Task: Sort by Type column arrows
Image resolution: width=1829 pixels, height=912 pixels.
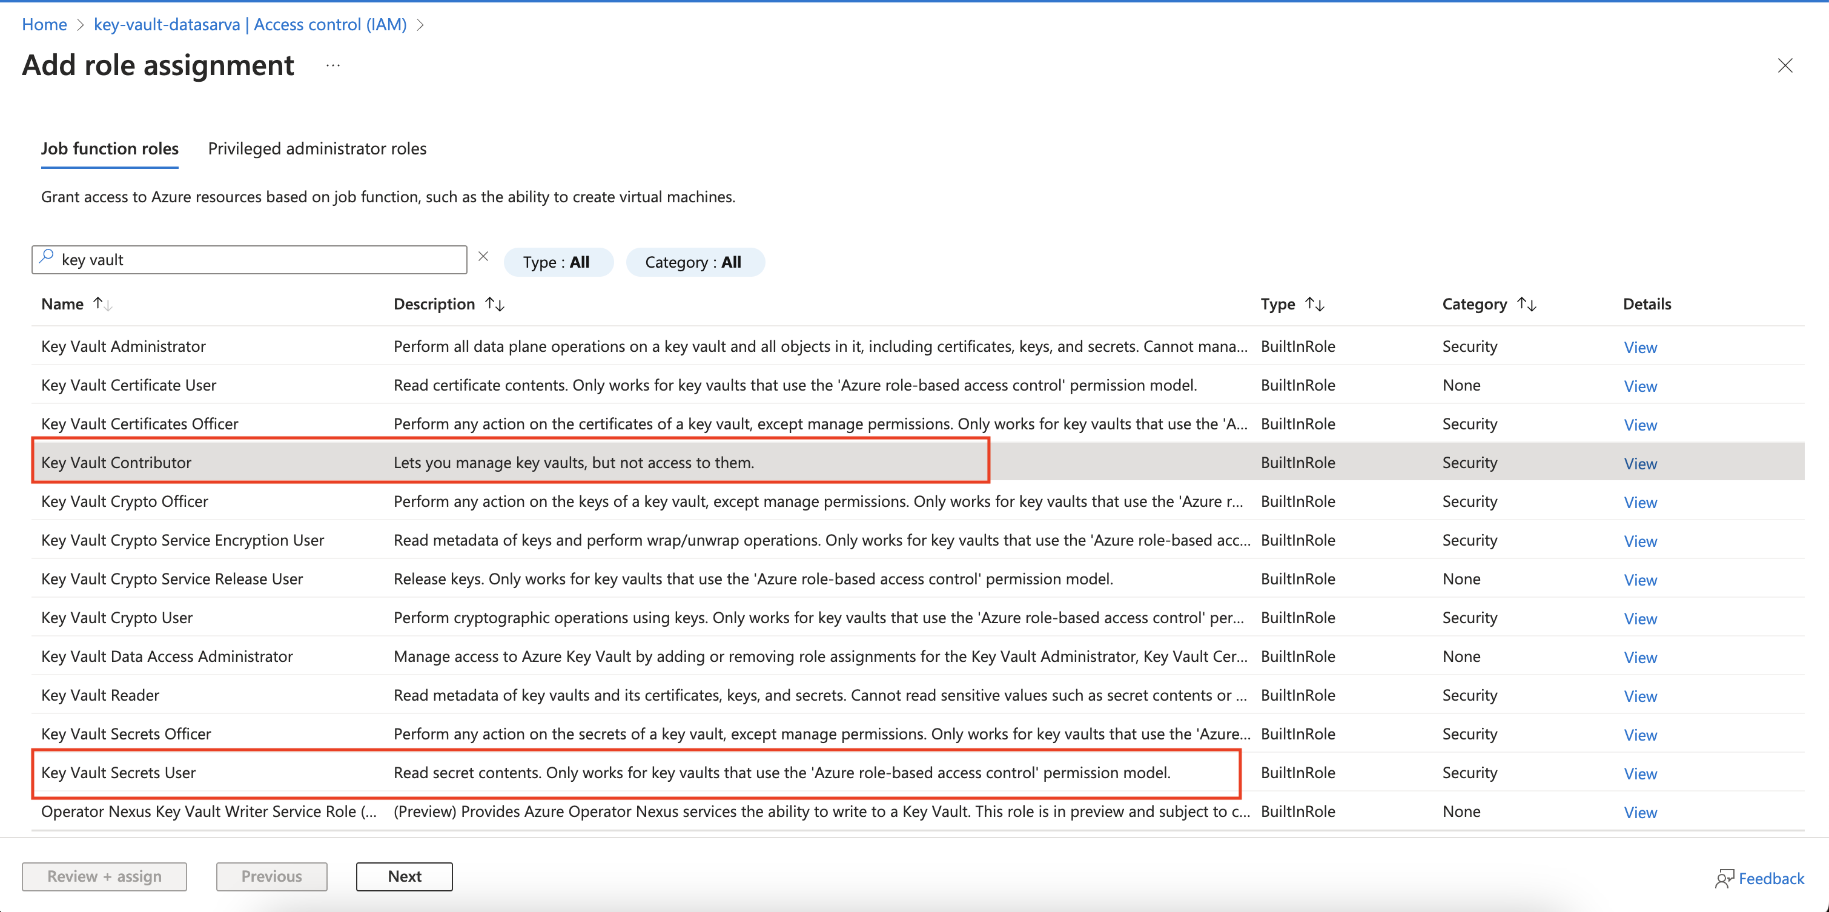Action: (1315, 304)
